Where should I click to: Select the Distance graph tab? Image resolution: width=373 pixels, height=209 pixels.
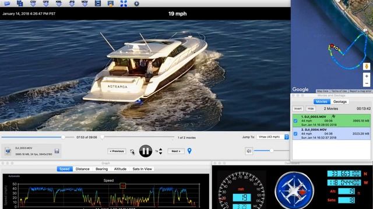tap(83, 169)
